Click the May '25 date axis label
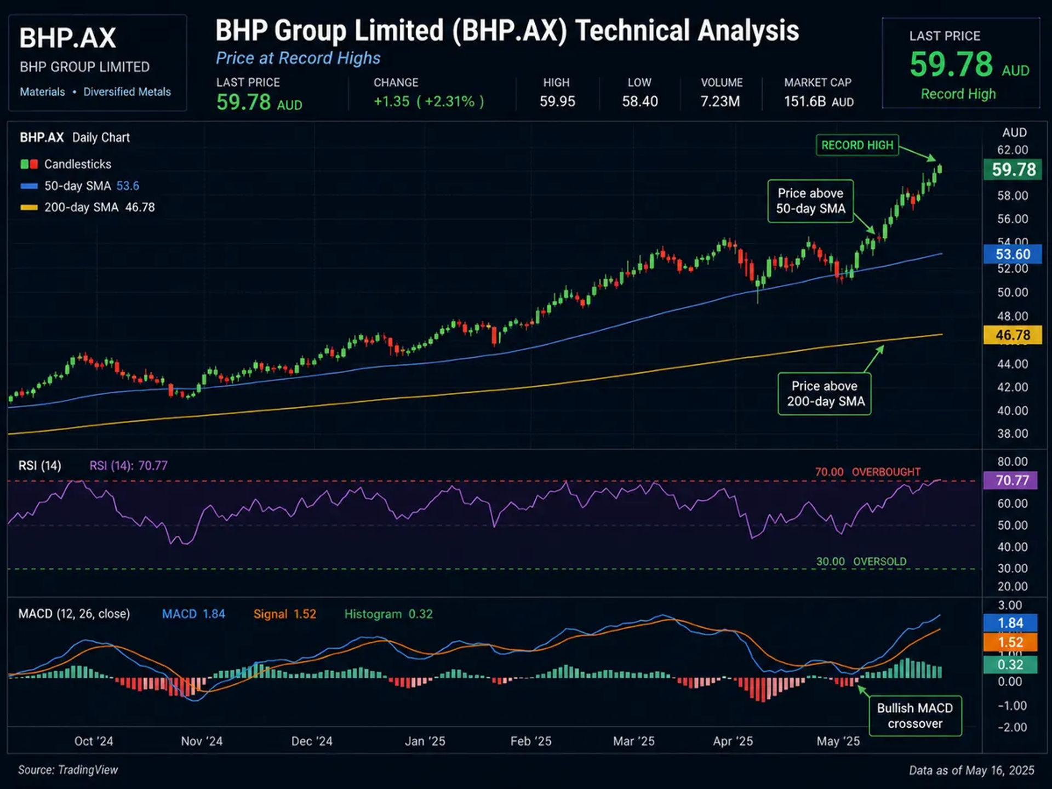Viewport: 1052px width, 789px height. pos(838,741)
